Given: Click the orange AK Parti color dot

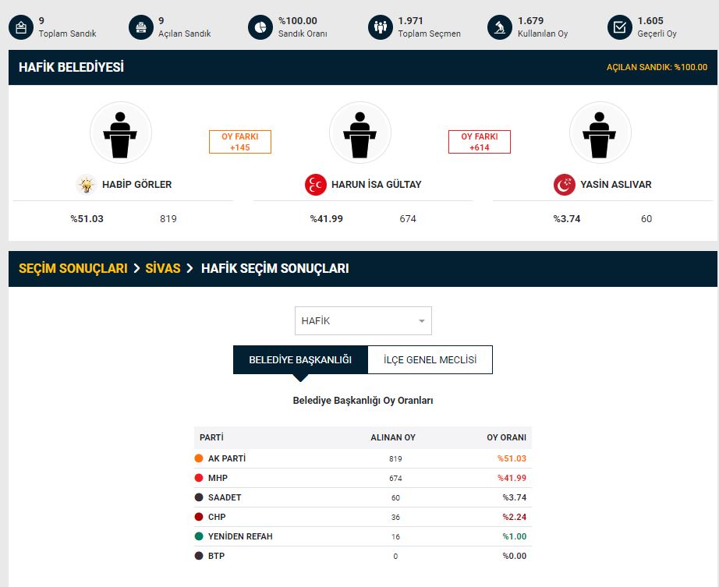Looking at the screenshot, I should (x=200, y=458).
